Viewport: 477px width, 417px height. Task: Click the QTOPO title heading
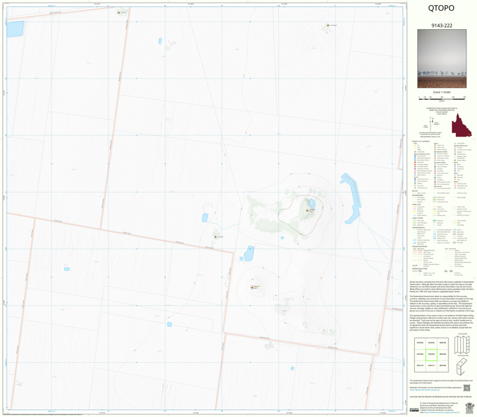(x=441, y=8)
